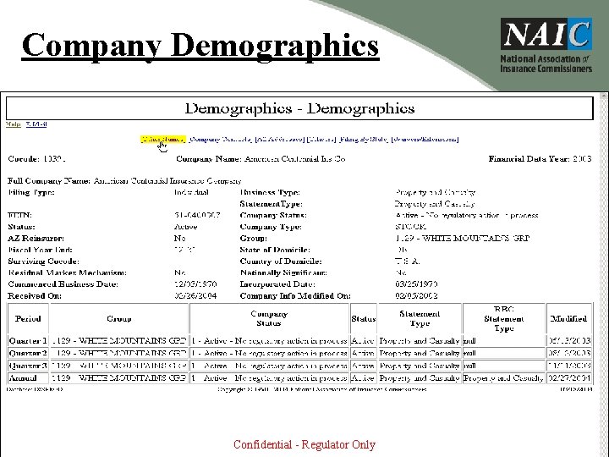Select the Company Info Modified On date
The height and width of the screenshot is (457, 609).
(416, 295)
